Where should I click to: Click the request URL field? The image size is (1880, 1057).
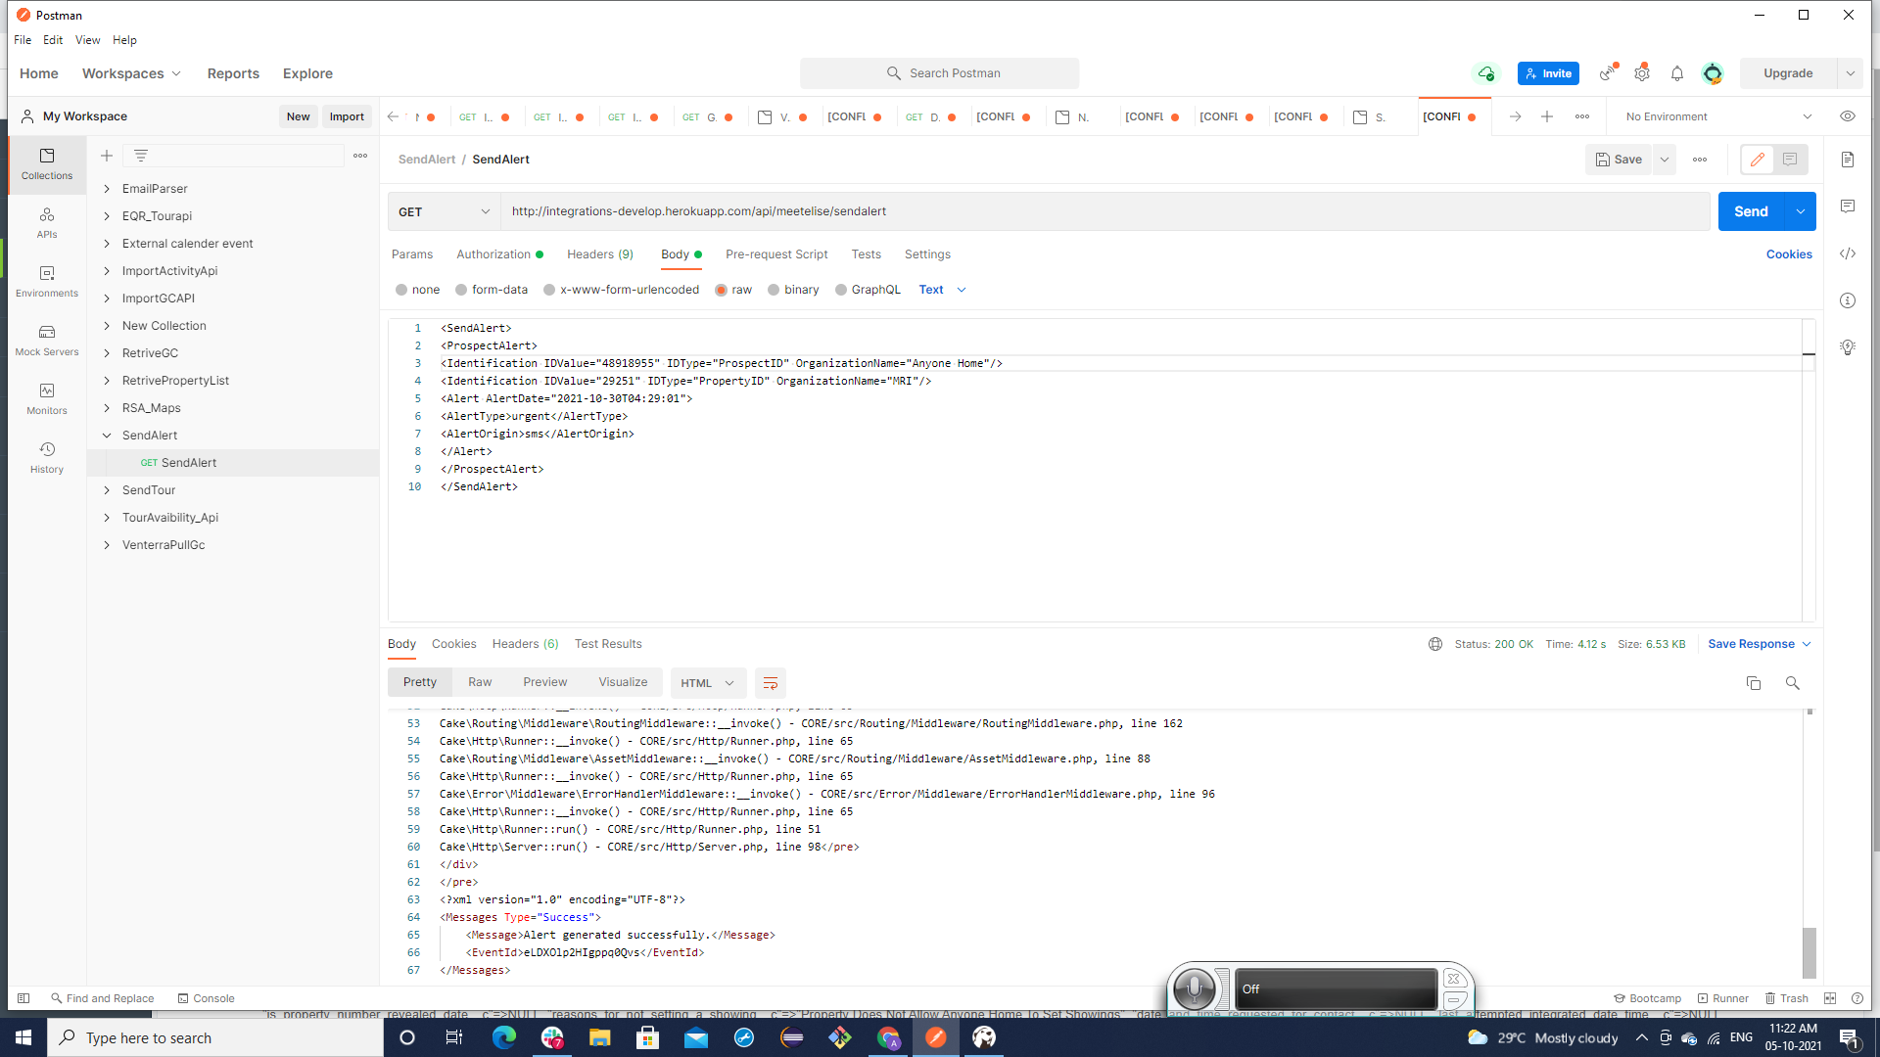click(x=1105, y=211)
